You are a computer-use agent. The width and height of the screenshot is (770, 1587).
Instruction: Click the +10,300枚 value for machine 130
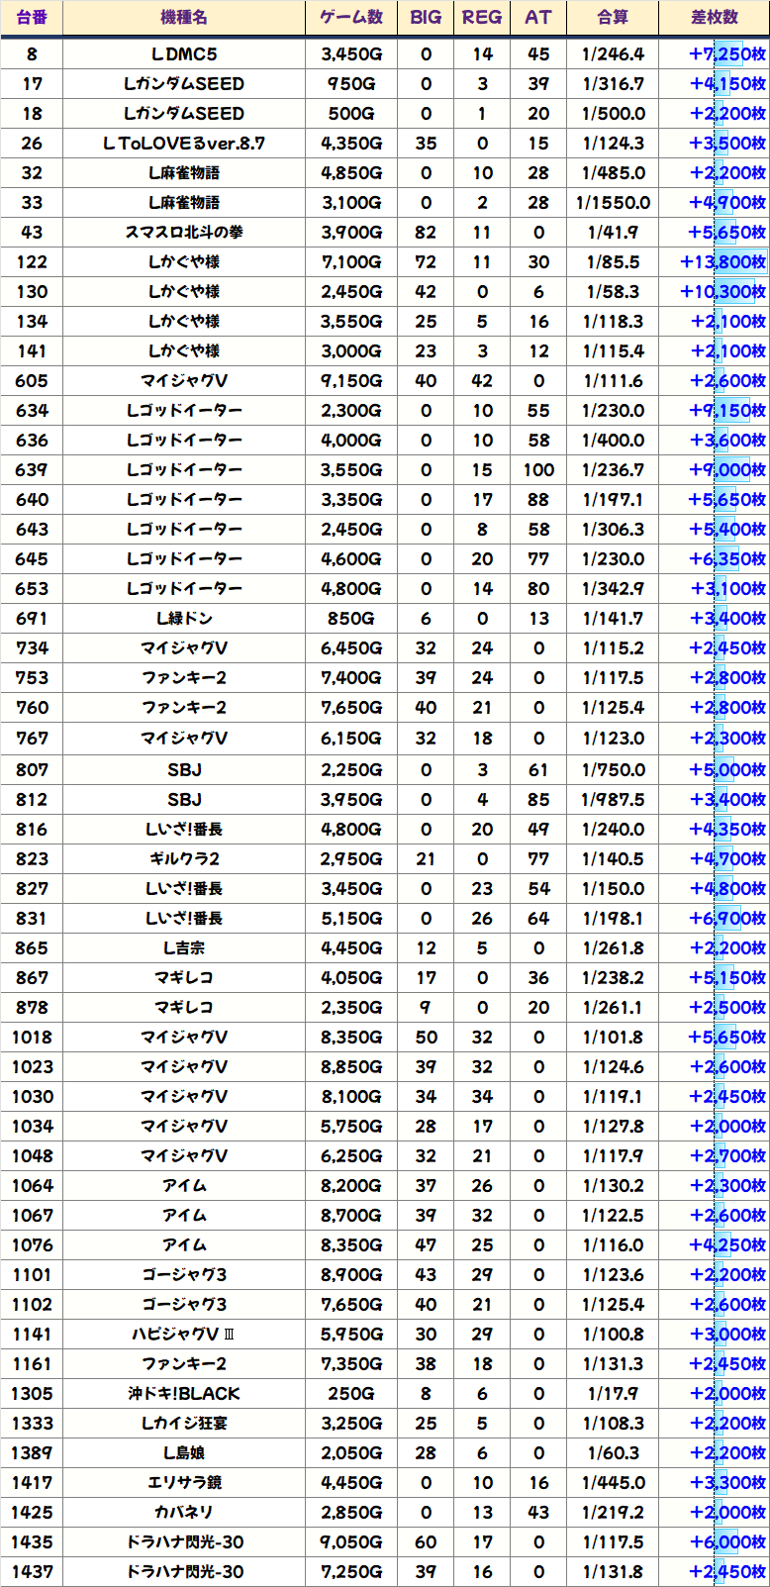coord(723,292)
